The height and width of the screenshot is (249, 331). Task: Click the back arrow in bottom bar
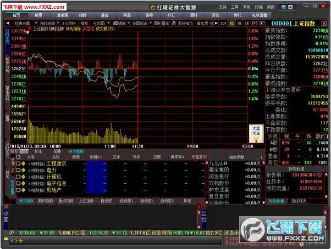pyautogui.click(x=12, y=241)
